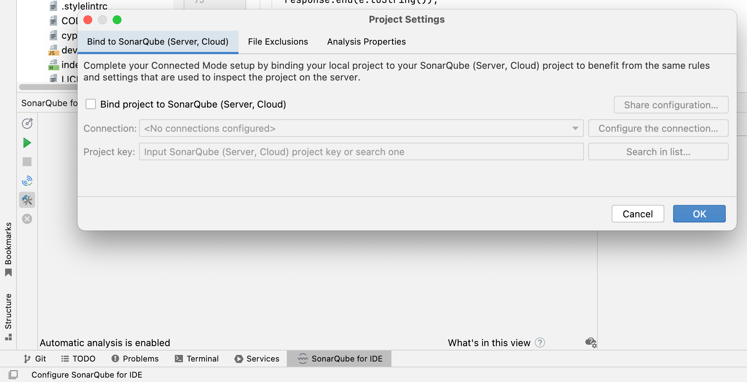Click the green Run analysis icon
Viewport: 747px width, 382px height.
[27, 143]
